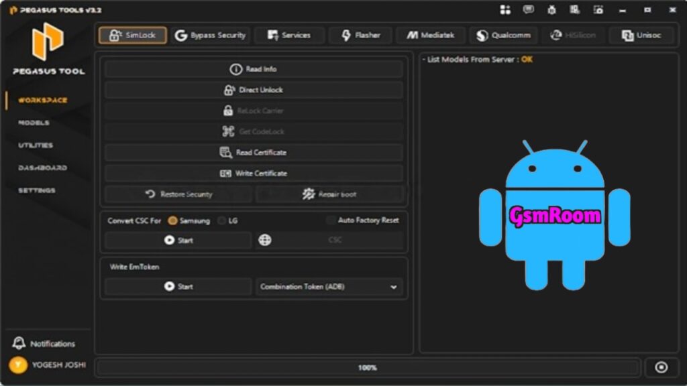
Task: Open Models in the left sidebar
Action: pos(34,123)
